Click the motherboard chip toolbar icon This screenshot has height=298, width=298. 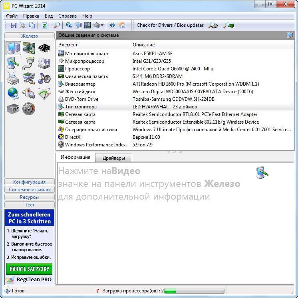(87, 25)
